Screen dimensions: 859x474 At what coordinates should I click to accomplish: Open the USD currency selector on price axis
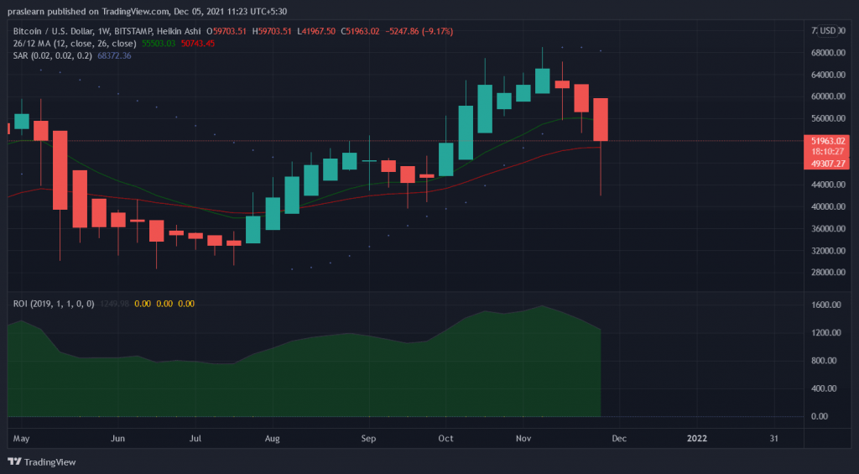(x=827, y=31)
